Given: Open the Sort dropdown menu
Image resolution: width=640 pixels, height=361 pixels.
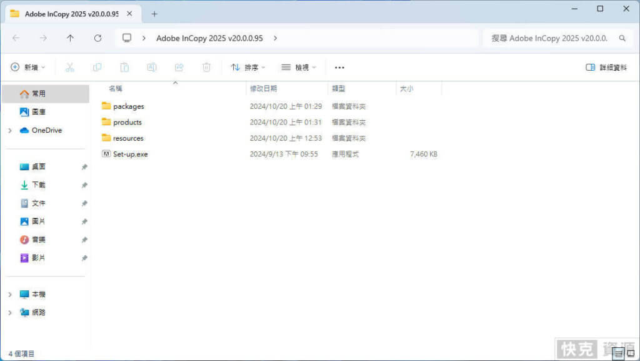Looking at the screenshot, I should [x=247, y=68].
